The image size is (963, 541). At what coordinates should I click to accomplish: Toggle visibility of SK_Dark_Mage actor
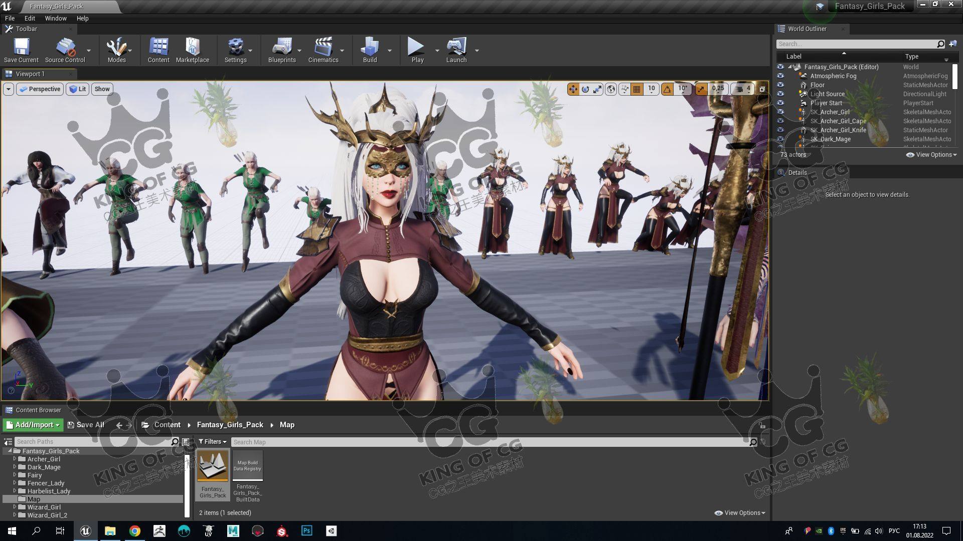click(x=780, y=139)
